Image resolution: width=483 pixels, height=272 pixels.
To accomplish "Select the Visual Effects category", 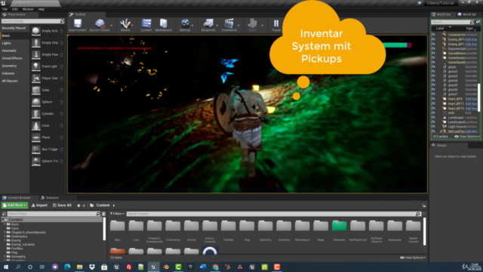I will (12, 58).
